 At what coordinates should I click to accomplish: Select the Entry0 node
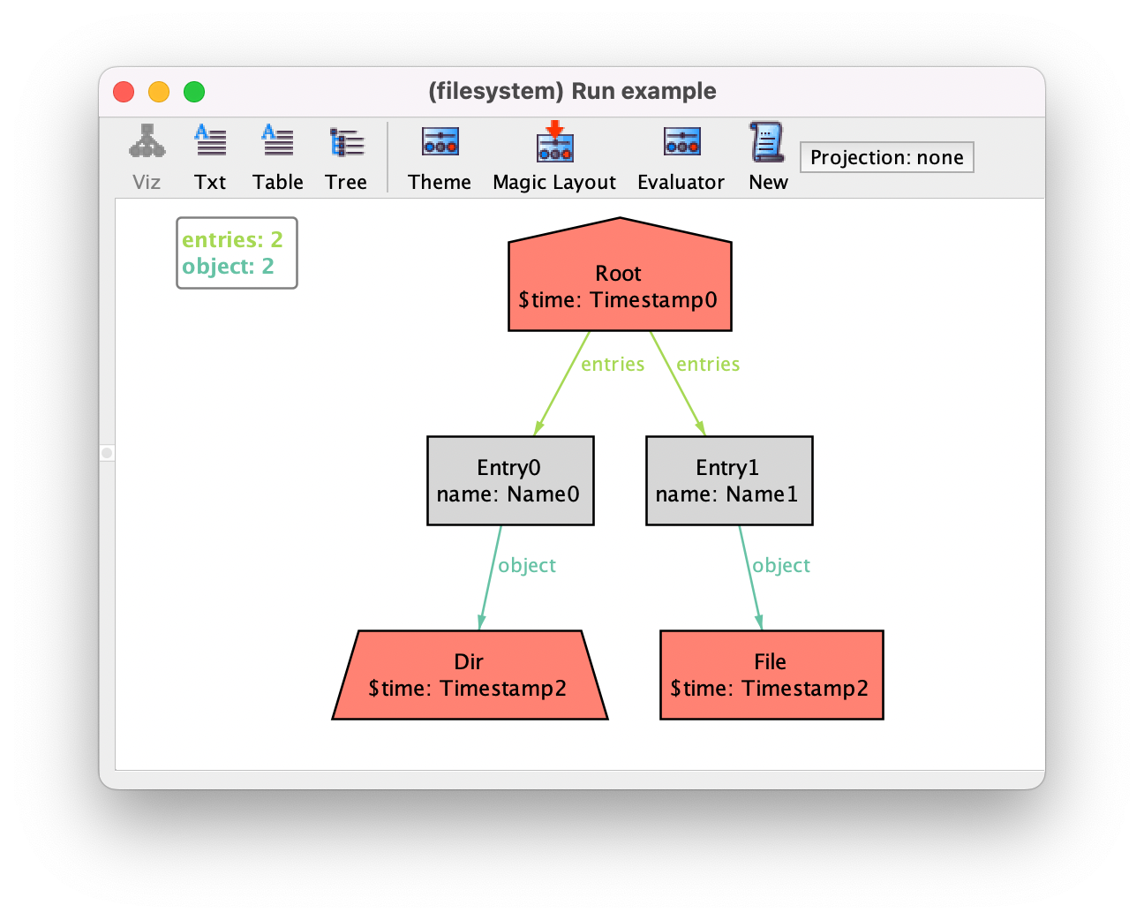(x=510, y=480)
